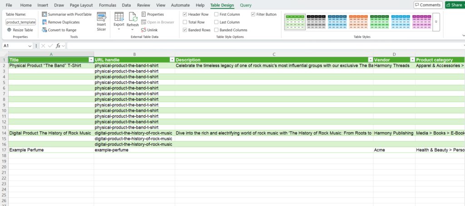Screen dimensions: 465x206
Task: Click the Export table icon
Action: (119, 17)
